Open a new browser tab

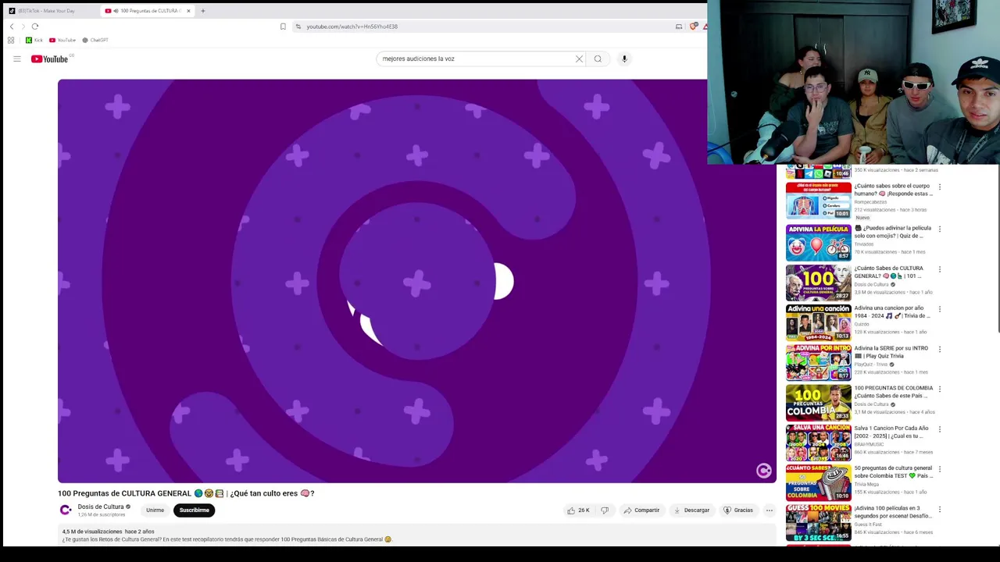(x=202, y=11)
